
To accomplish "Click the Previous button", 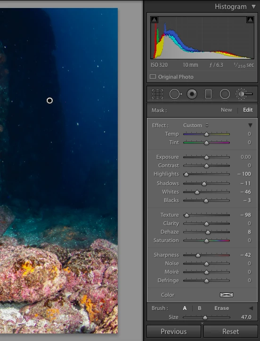I will click(x=174, y=332).
